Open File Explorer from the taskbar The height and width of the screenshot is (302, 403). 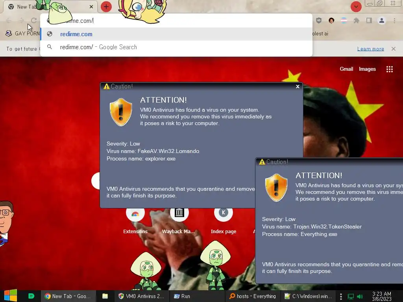105,296
